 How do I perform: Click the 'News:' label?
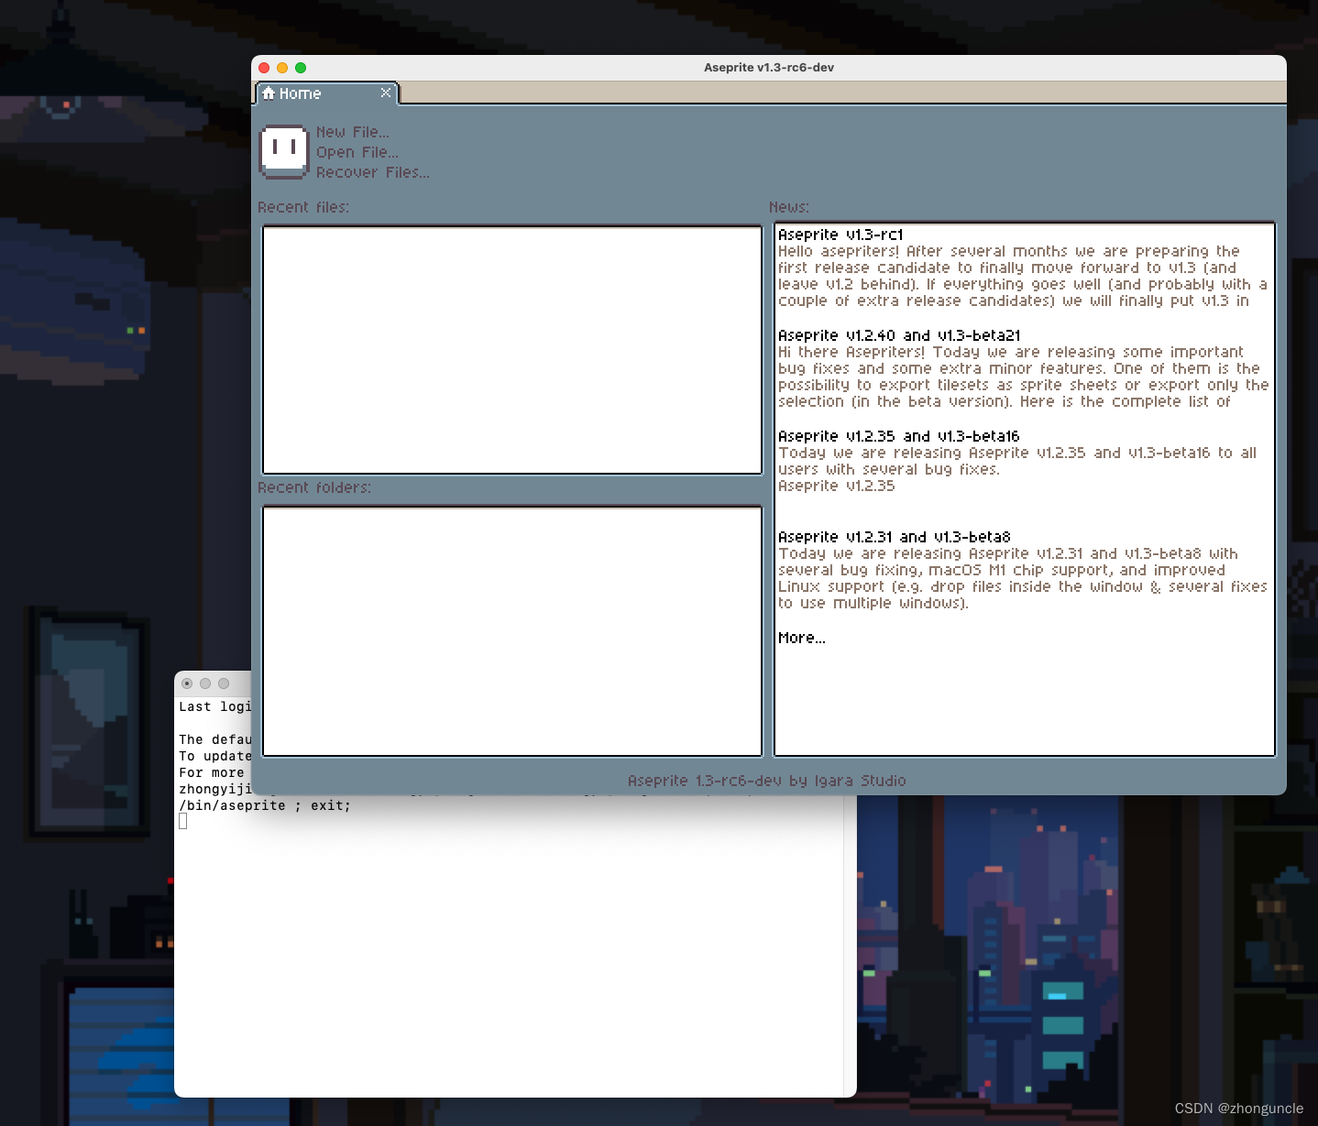coord(789,207)
